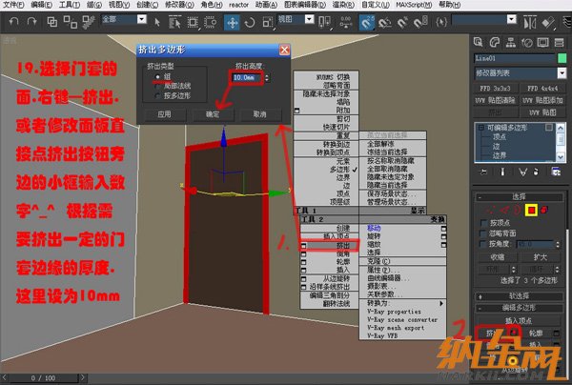This screenshot has height=385, width=572.
Task: Open the 转换为 submenu in quad menu
Action: [x=402, y=303]
